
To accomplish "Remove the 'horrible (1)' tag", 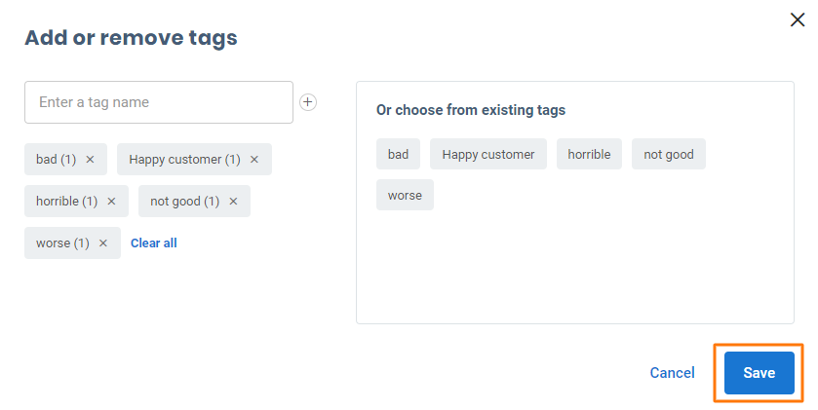I will point(111,202).
